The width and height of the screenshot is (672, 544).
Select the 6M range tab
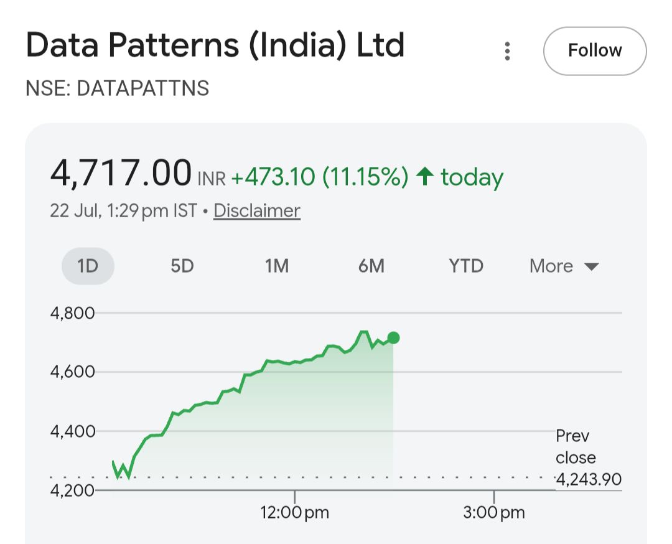pos(371,266)
